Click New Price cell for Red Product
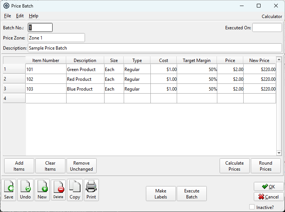The image size is (285, 212). tap(259, 79)
